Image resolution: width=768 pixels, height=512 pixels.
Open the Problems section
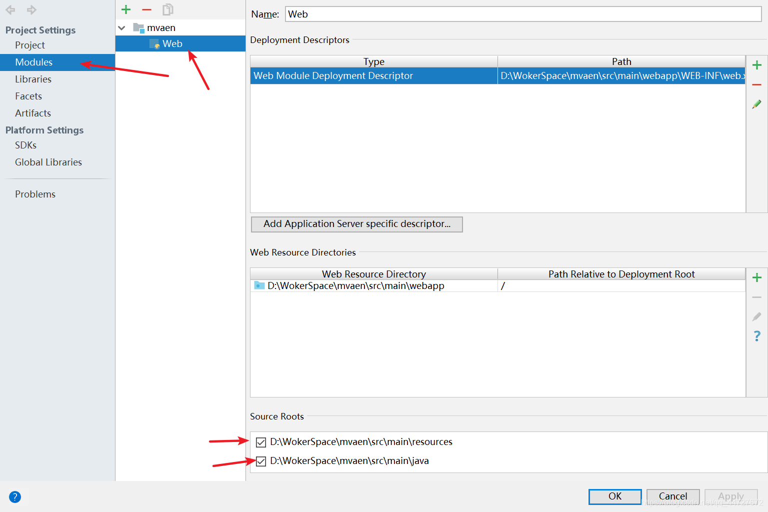tap(35, 194)
